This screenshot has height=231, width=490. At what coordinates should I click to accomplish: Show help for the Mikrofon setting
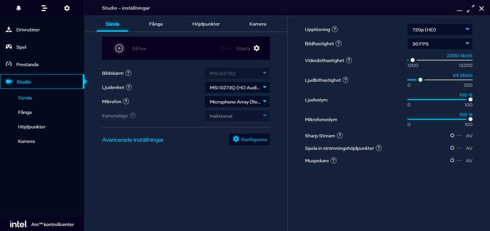[126, 101]
